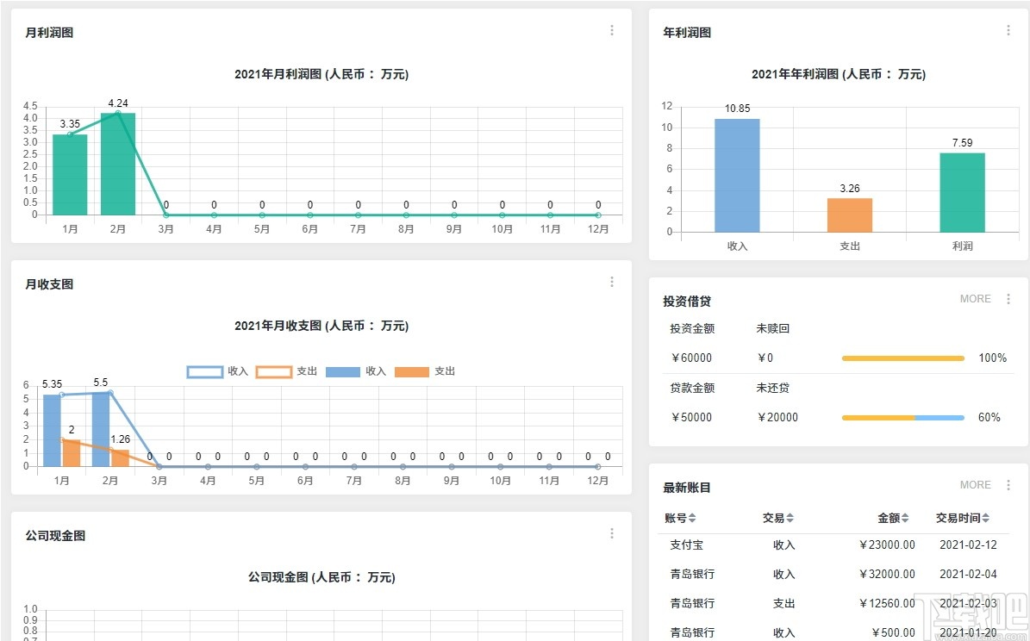Open the 年利润图 panel options menu icon

click(1008, 28)
